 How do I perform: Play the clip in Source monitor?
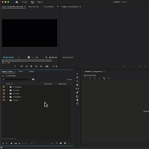(31, 66)
